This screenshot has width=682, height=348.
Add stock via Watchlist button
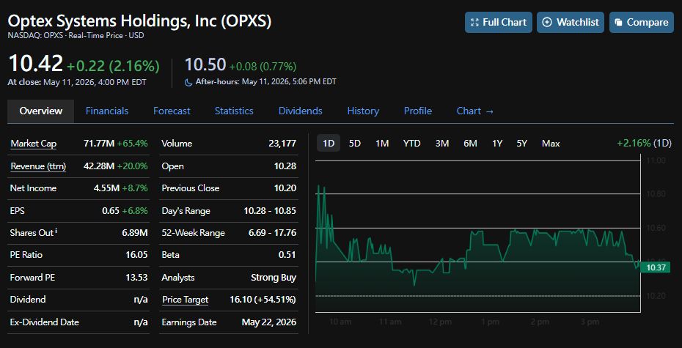(571, 22)
